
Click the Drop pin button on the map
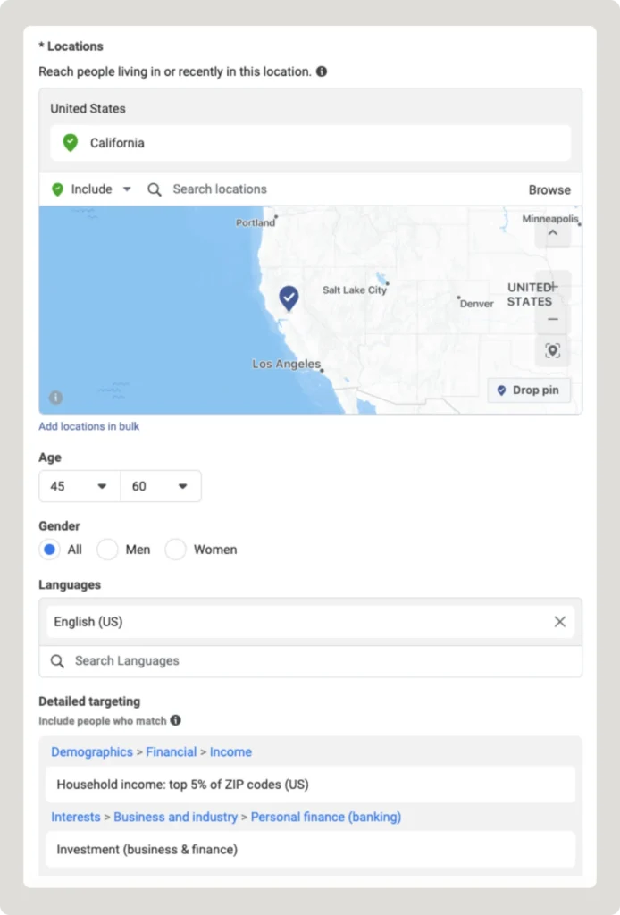point(529,390)
